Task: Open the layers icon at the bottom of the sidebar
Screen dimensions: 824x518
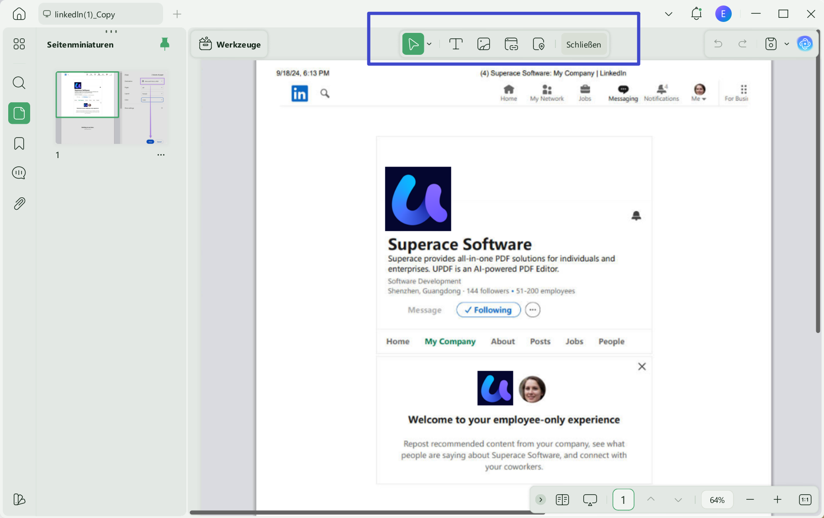Action: 19,499
